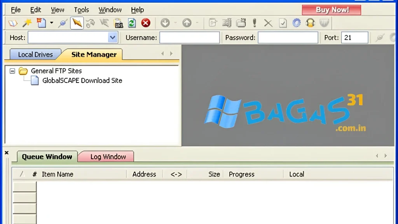Image resolution: width=398 pixels, height=224 pixels.
Task: Click the Properties checkmark page icon
Action: pyautogui.click(x=283, y=23)
